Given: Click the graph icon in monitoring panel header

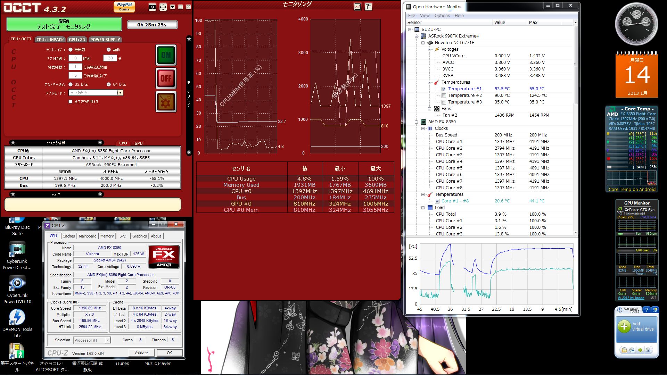Looking at the screenshot, I should click(357, 7).
